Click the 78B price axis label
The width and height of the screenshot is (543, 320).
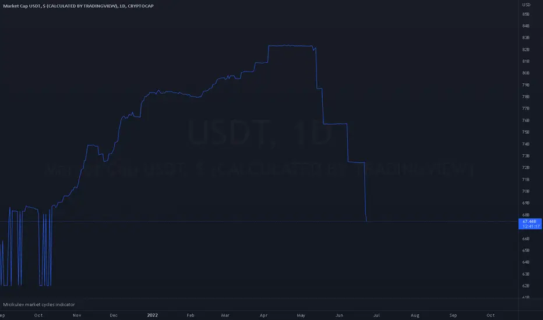pos(526,97)
